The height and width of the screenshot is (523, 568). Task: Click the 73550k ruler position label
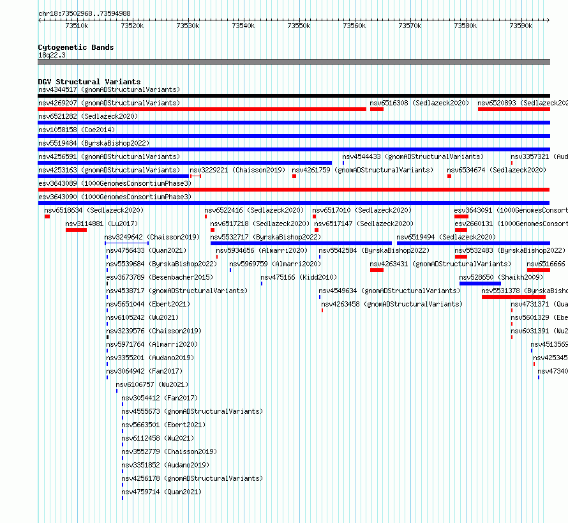tap(299, 26)
